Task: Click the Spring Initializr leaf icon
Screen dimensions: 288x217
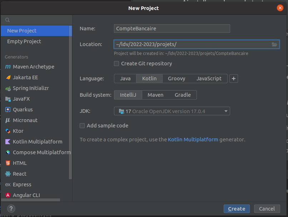Action: (x=8, y=89)
